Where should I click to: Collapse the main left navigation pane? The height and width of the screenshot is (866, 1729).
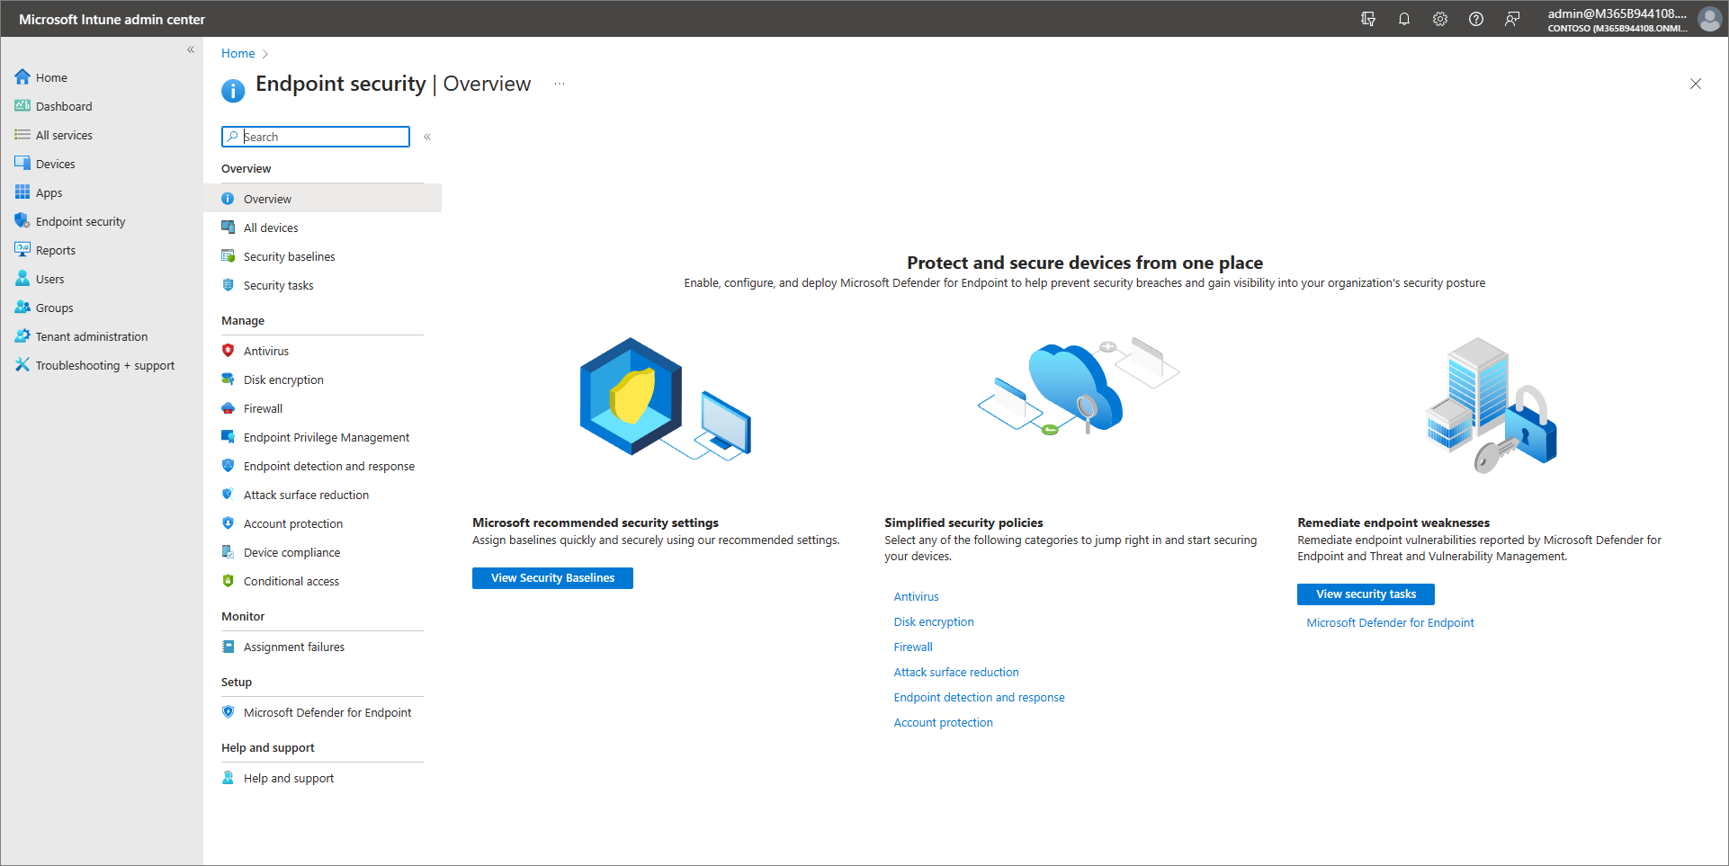point(190,50)
